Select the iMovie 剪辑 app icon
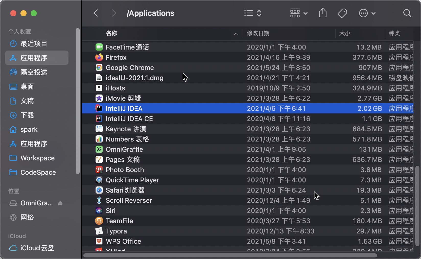The image size is (421, 259). (x=99, y=98)
